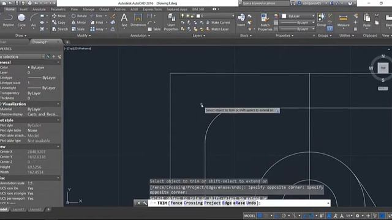
Task: Select the Text annotation tool
Action: (x=124, y=20)
